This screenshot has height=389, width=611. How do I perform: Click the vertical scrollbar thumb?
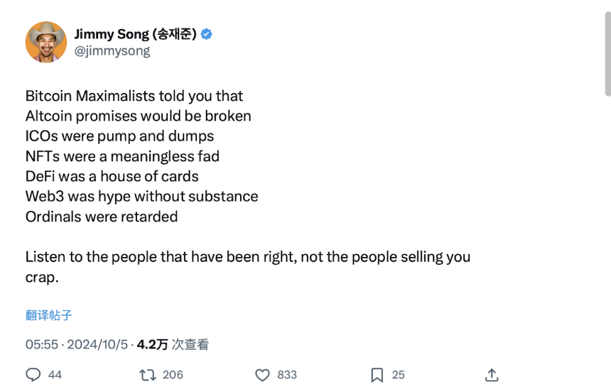click(607, 53)
